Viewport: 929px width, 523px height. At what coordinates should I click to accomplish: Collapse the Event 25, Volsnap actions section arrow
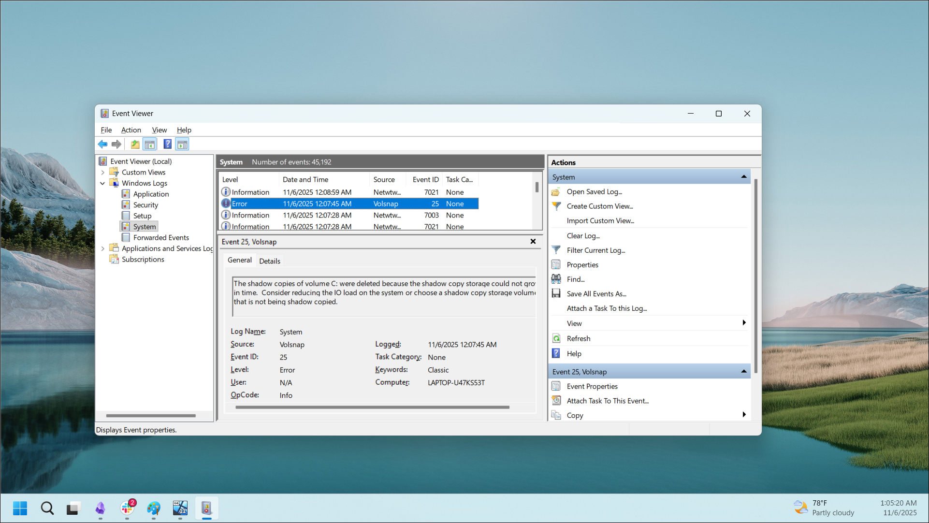(744, 372)
